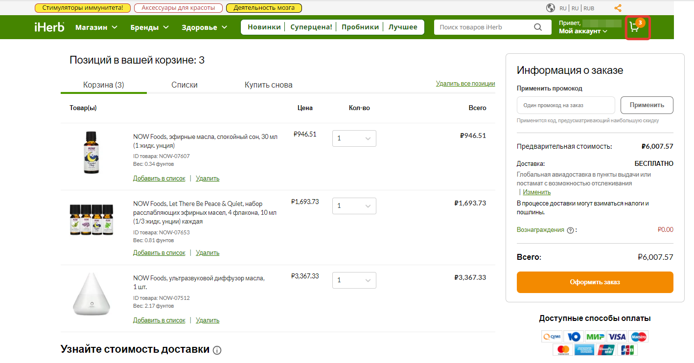Click the Оформить заказ button

[x=595, y=282]
